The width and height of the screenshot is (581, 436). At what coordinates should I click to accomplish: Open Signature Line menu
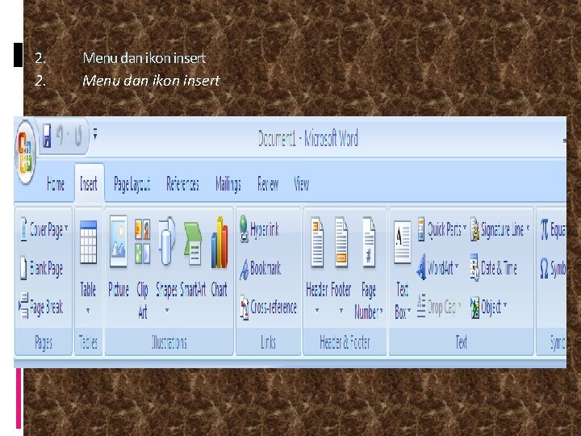tap(500, 229)
